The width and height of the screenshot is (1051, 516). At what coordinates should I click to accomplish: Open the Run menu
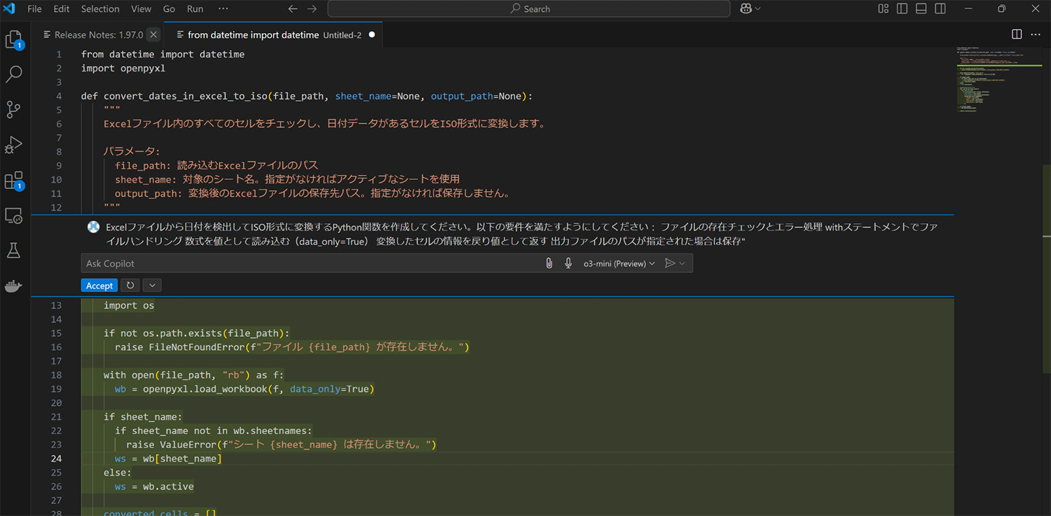click(195, 9)
